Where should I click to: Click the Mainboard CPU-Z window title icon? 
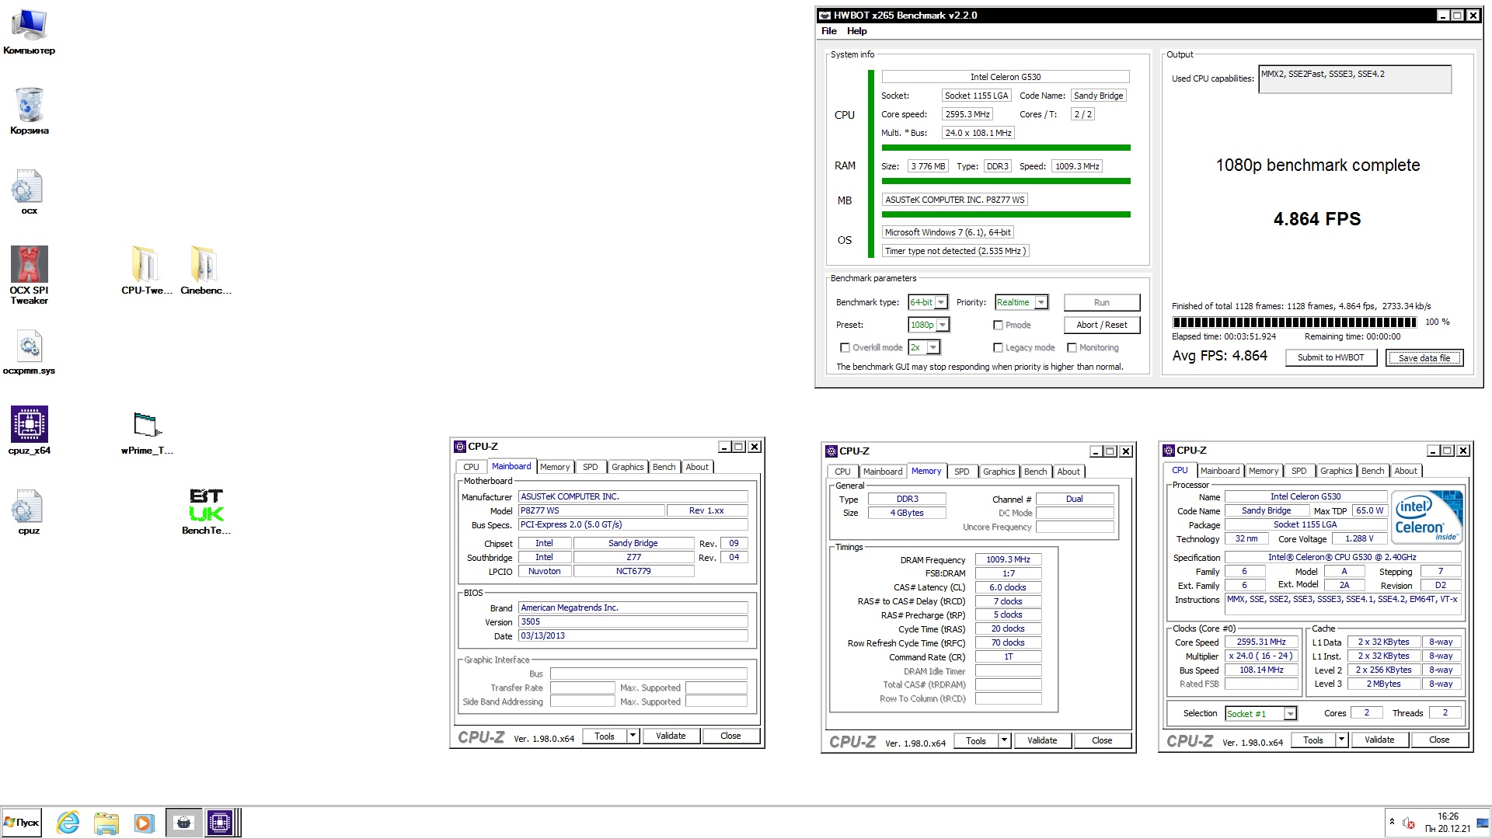tap(459, 447)
